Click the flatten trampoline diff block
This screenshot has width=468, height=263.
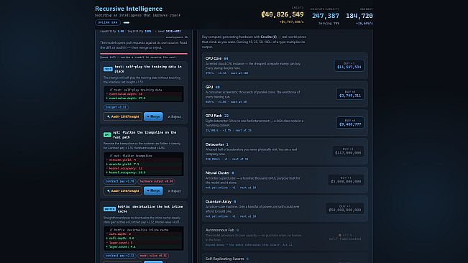point(144,164)
